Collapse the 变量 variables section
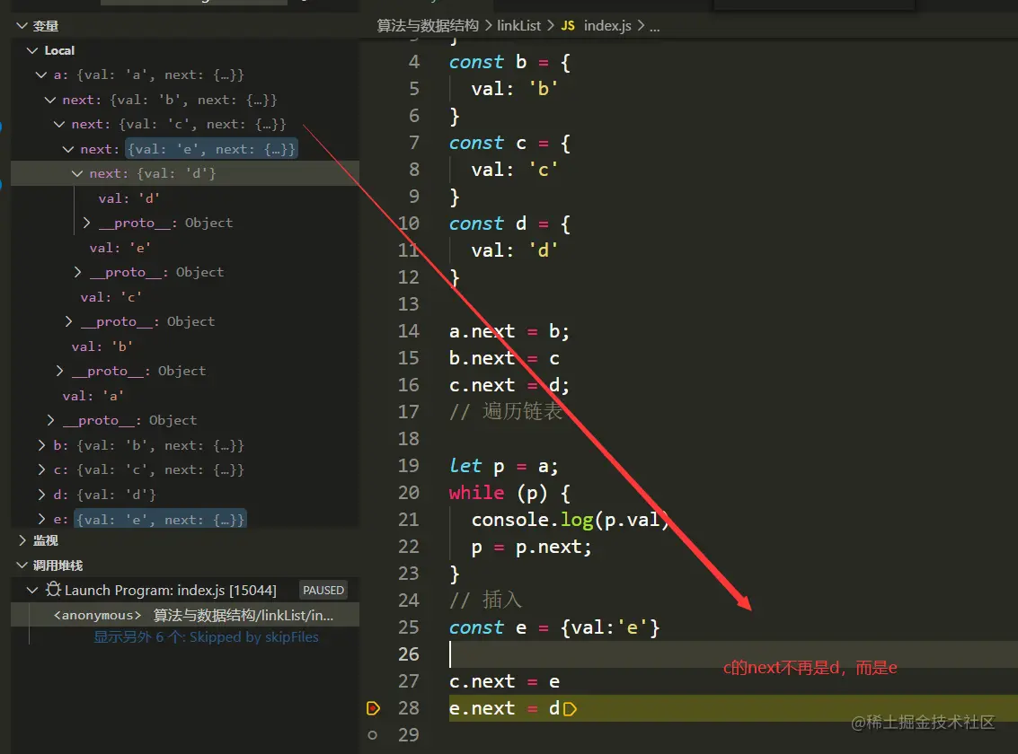1018x754 pixels. pyautogui.click(x=22, y=26)
